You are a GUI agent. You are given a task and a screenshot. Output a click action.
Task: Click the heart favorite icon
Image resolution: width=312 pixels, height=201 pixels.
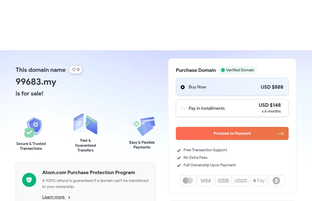coord(74,70)
